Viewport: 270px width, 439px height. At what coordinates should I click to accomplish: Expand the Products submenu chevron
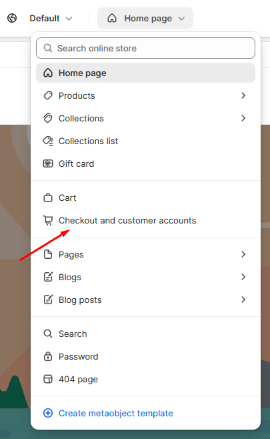(243, 95)
